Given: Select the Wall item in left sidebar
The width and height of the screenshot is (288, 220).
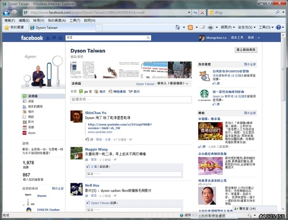Looking at the screenshot, I should point(43,96).
